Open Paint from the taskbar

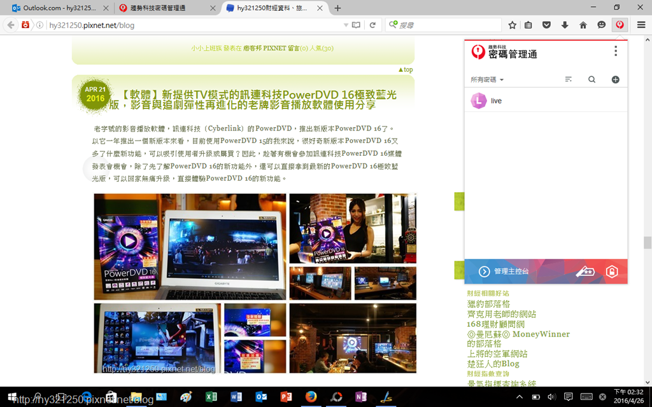pos(186,397)
